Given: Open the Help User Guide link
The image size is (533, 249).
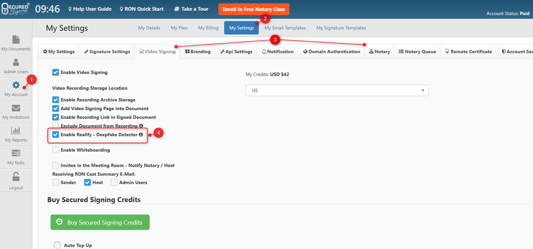Looking at the screenshot, I should click(x=90, y=9).
